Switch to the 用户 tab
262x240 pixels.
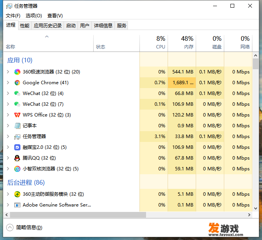coord(84,26)
